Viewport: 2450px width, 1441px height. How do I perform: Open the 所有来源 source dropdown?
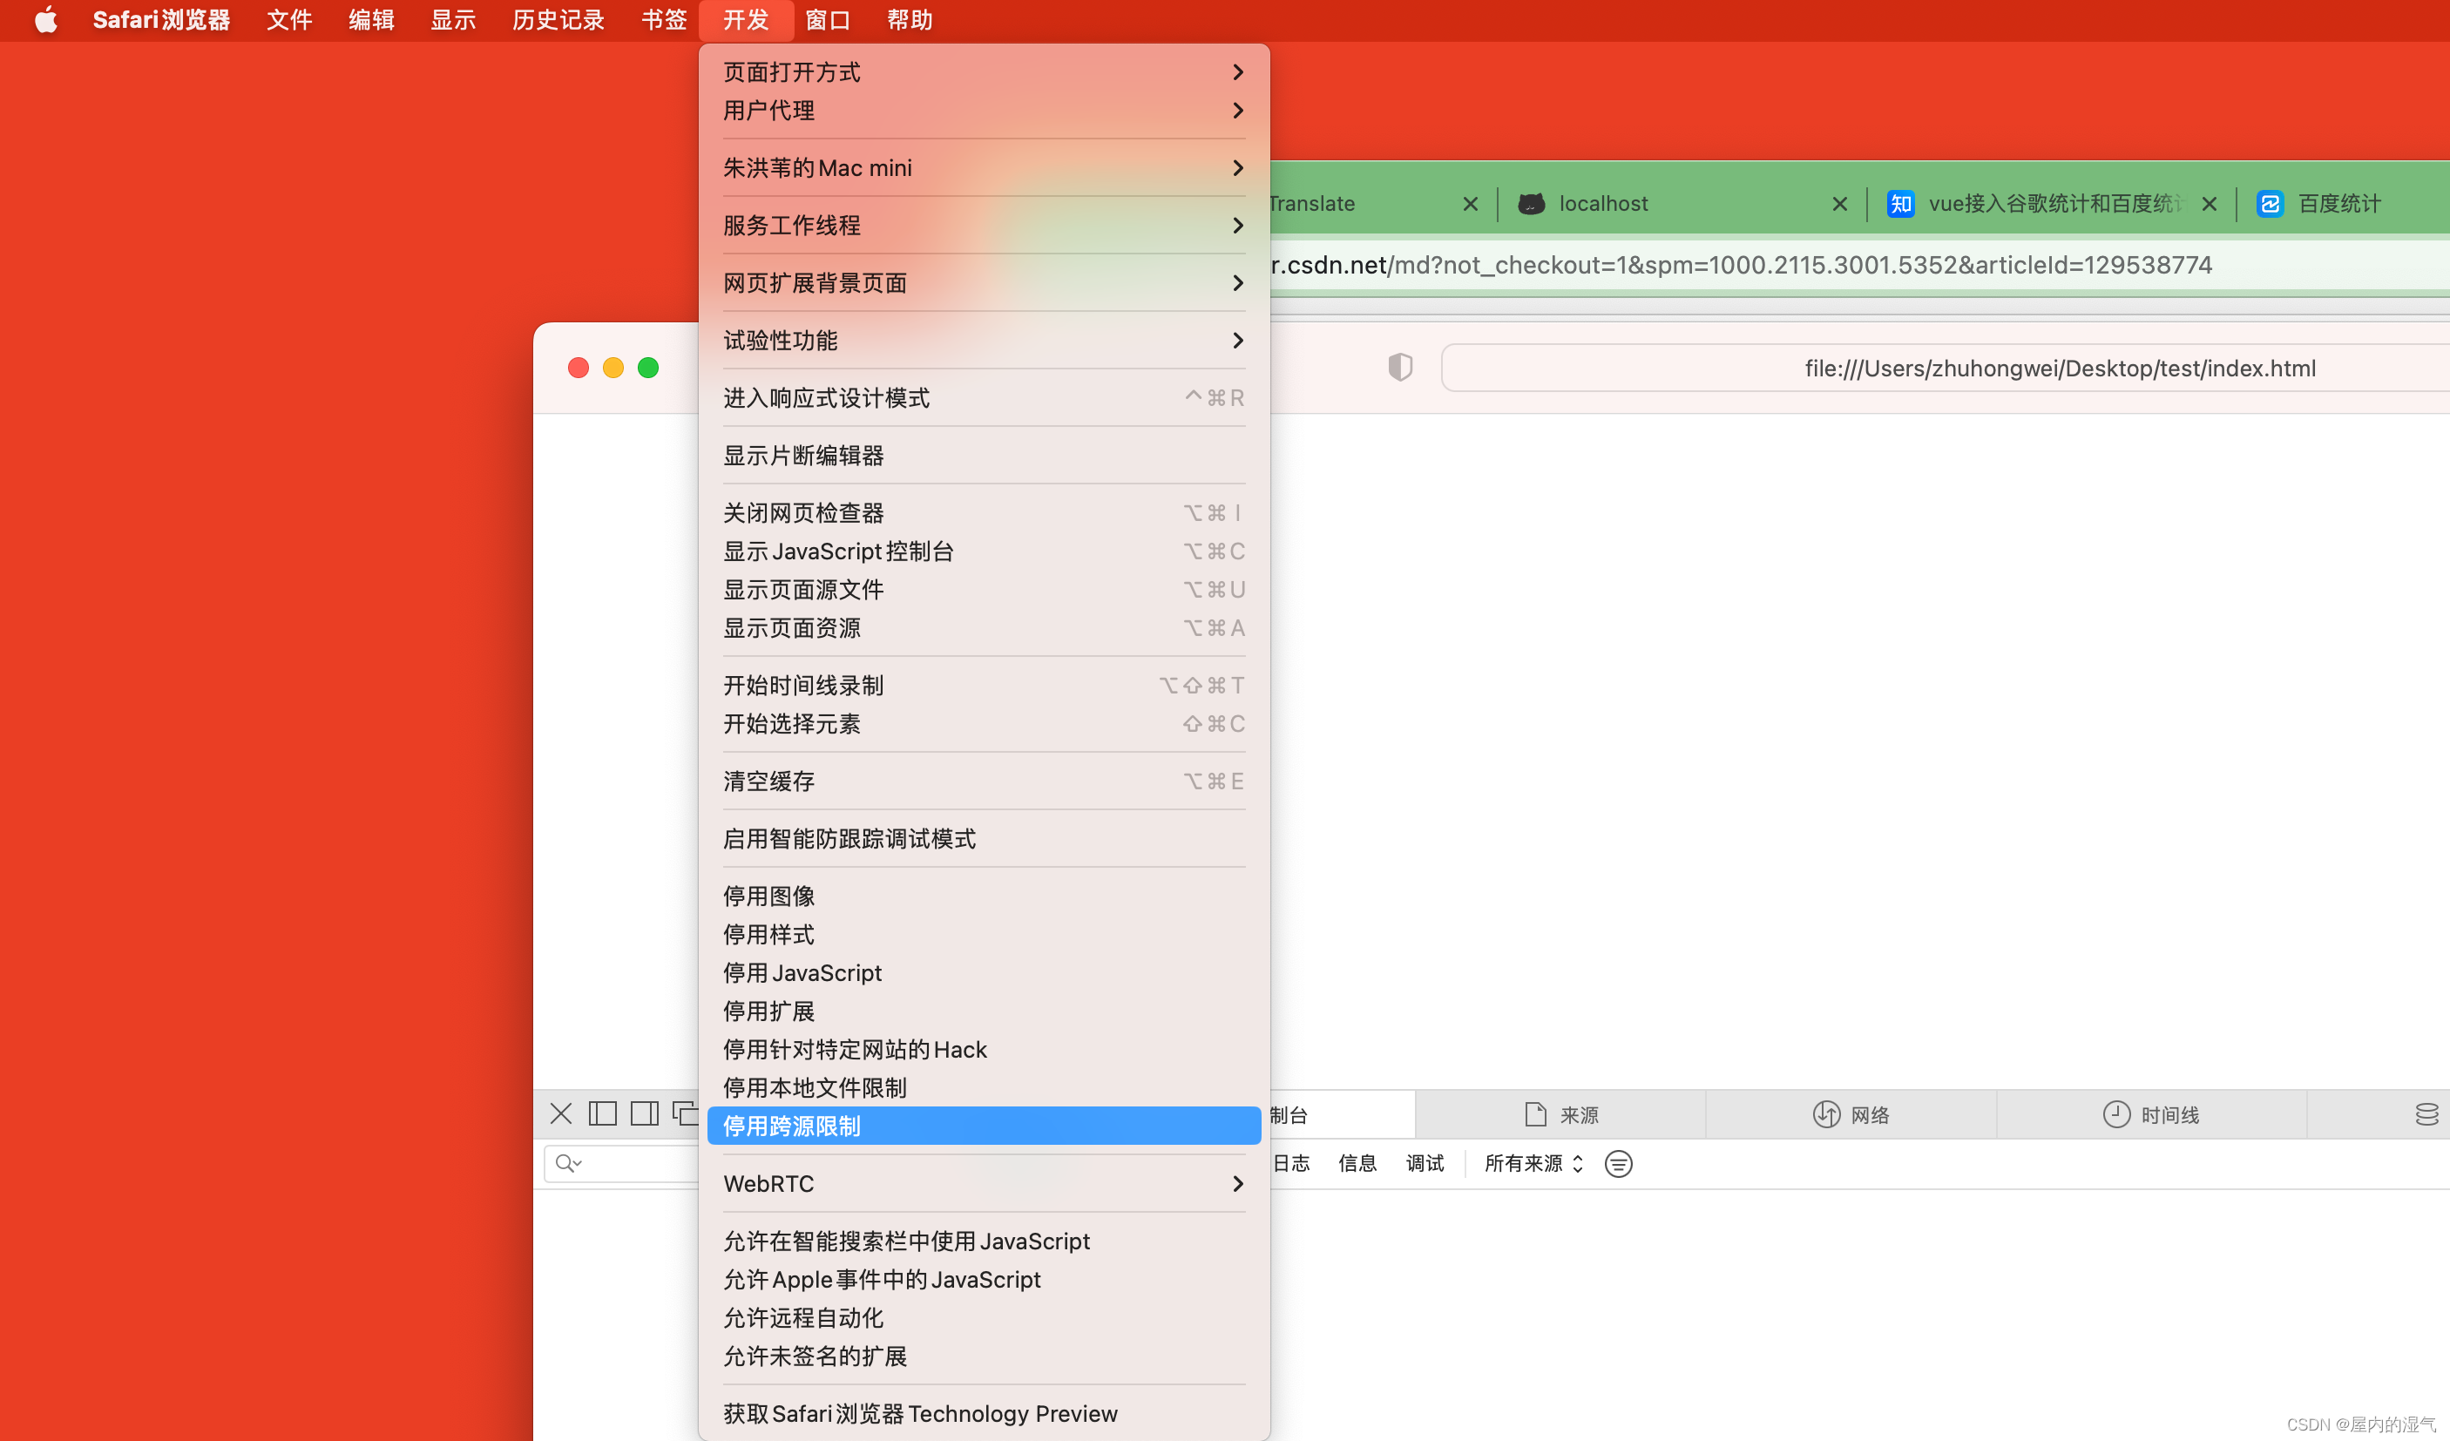[1533, 1163]
